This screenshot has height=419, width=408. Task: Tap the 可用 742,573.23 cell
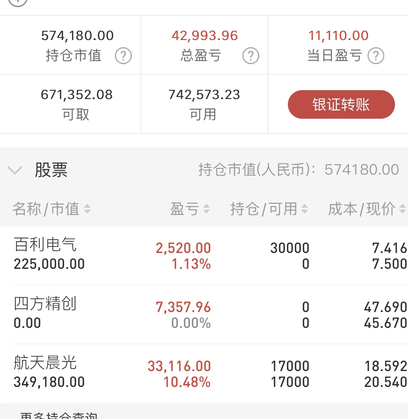pos(204,104)
